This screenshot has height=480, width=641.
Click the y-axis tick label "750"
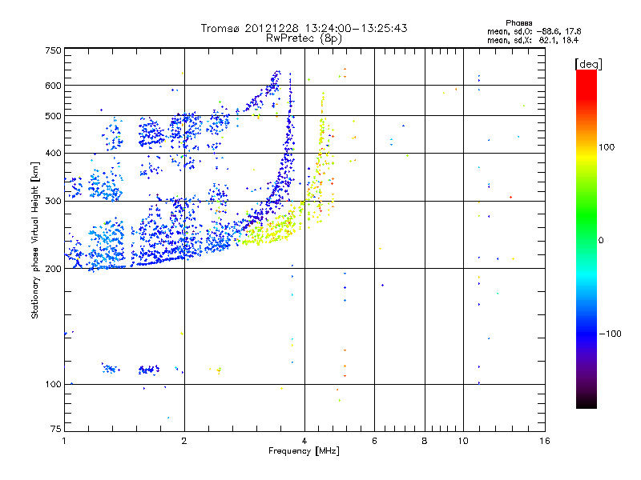[53, 50]
